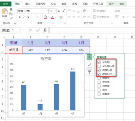Click the comma style icon

click(128, 17)
